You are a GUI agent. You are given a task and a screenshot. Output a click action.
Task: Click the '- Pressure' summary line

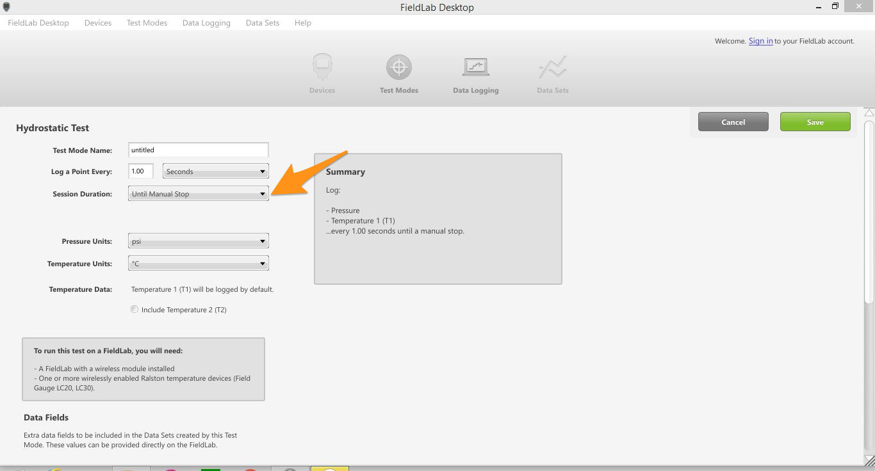coord(343,211)
